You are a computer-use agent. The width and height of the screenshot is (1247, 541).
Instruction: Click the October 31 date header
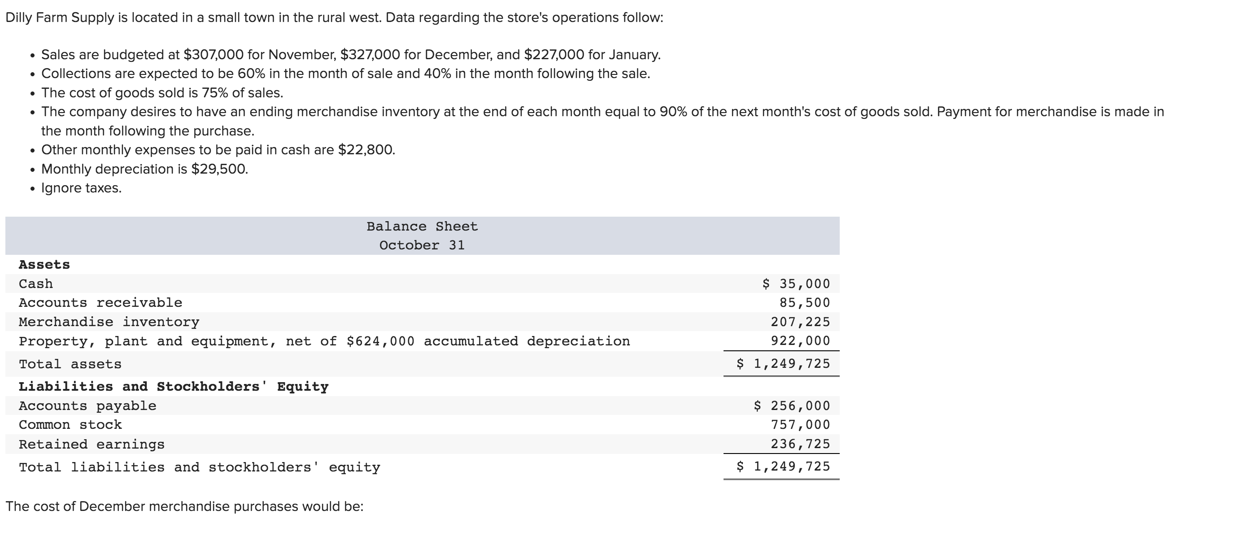(422, 245)
